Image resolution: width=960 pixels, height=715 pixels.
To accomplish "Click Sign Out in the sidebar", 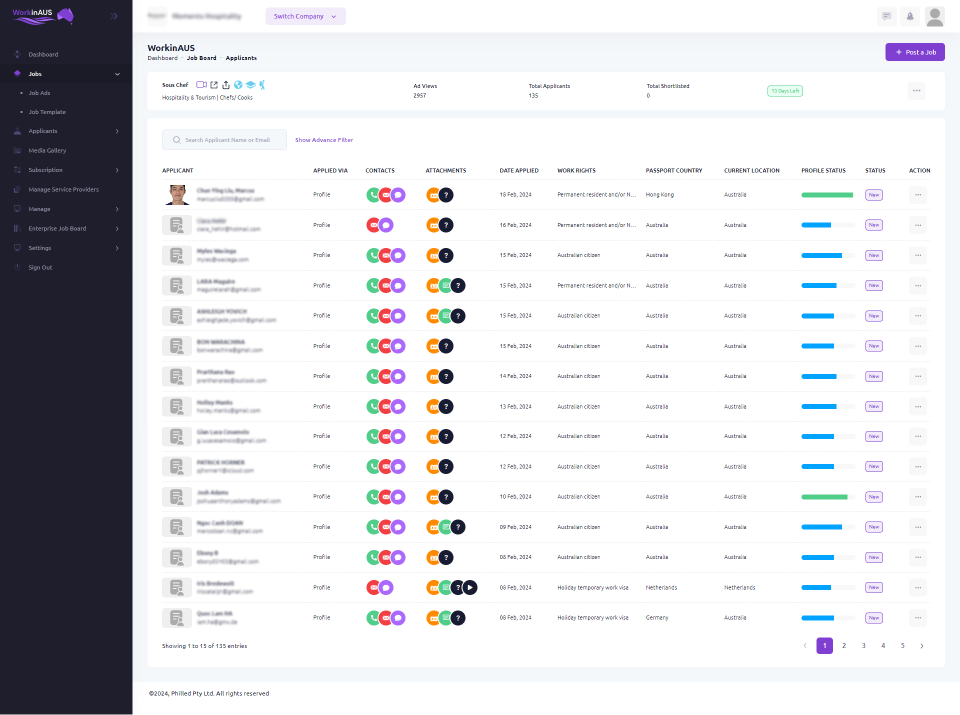I will pyautogui.click(x=40, y=267).
